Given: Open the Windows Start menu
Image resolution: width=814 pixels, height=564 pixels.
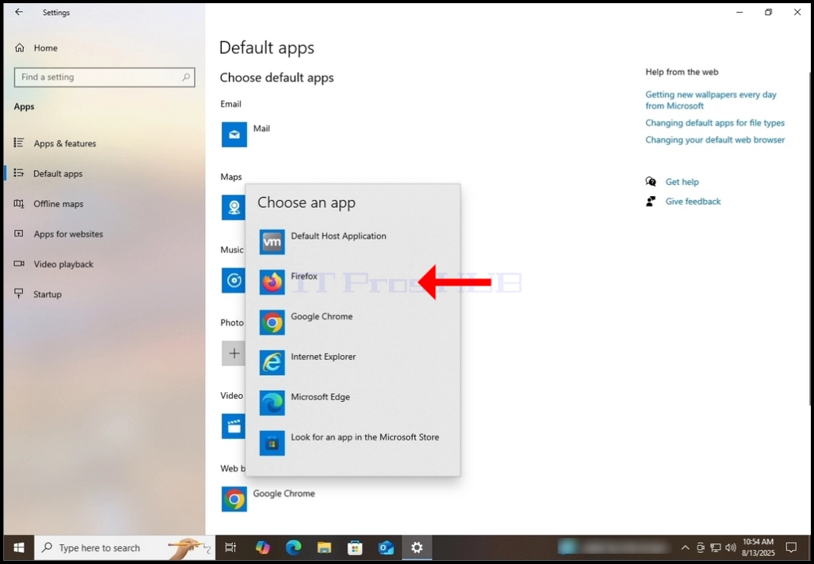Looking at the screenshot, I should [x=19, y=548].
